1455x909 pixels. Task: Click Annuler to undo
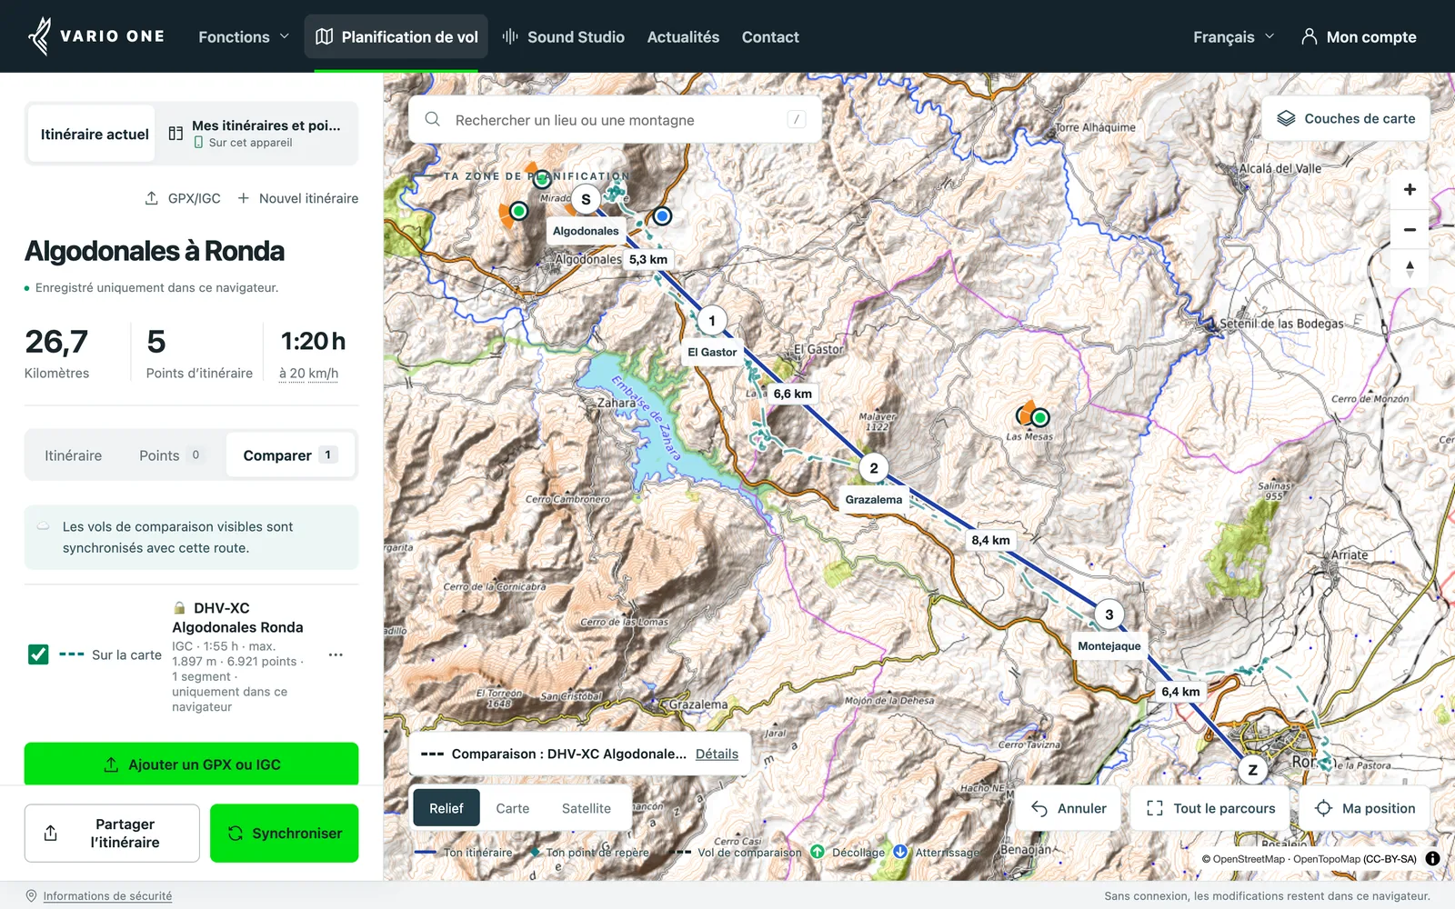pyautogui.click(x=1069, y=808)
